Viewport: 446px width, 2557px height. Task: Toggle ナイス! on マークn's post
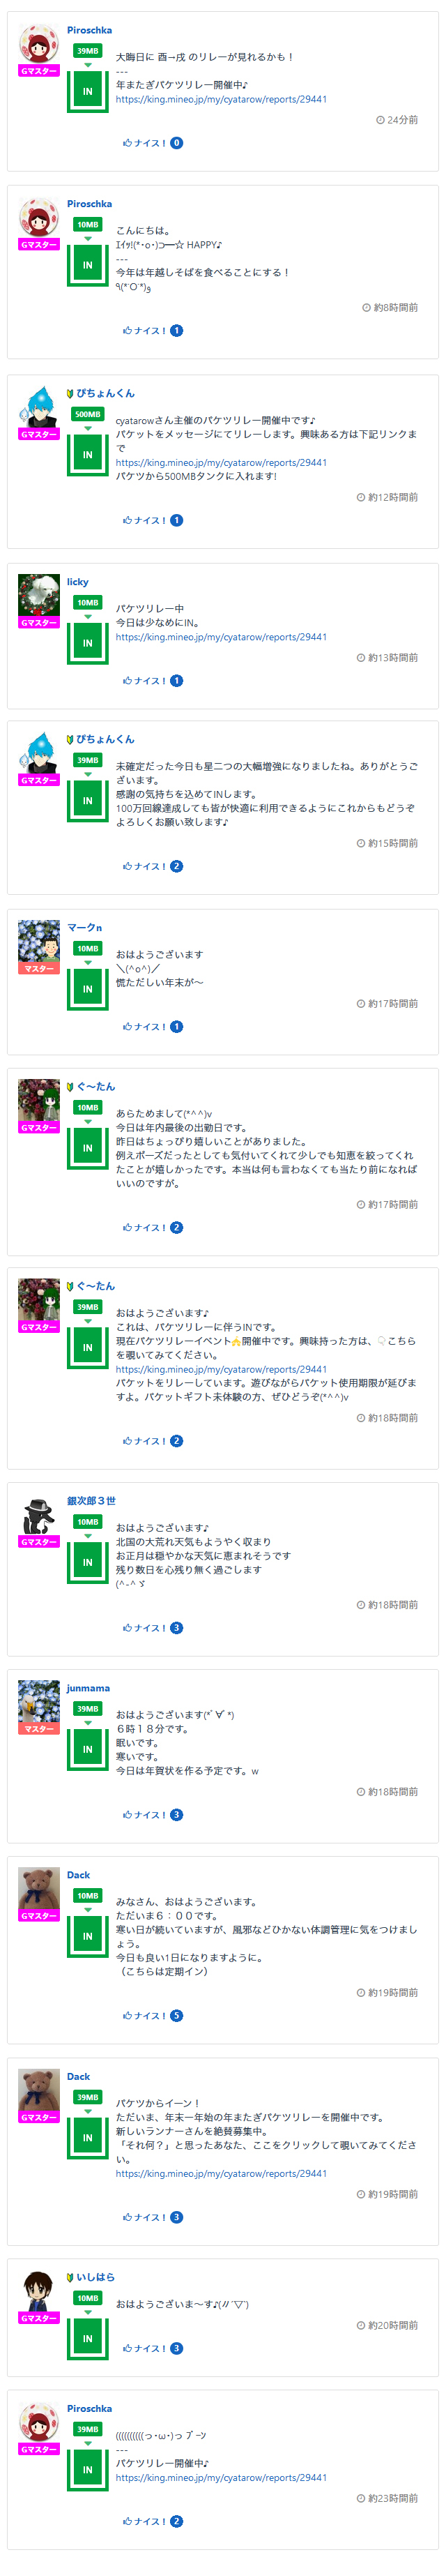pyautogui.click(x=145, y=1027)
